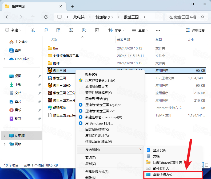Screen dimensions: 211x179
Task: Choose 复制文件地址(A)
Action: pyautogui.click(x=110, y=136)
